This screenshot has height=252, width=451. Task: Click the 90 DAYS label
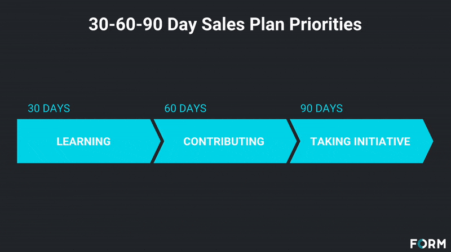coord(321,109)
